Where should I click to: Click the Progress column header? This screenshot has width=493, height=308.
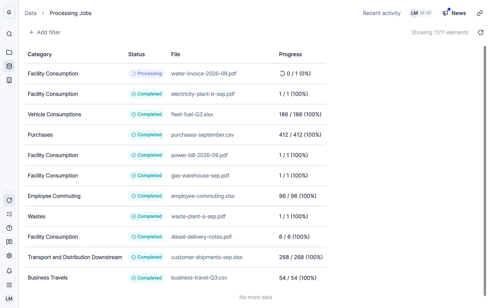pyautogui.click(x=290, y=54)
